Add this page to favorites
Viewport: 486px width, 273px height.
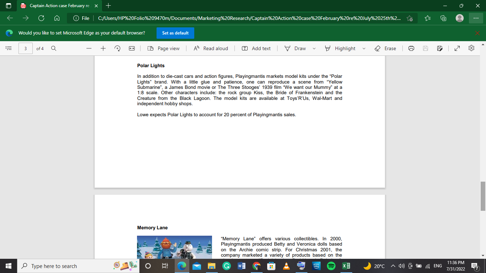(410, 18)
